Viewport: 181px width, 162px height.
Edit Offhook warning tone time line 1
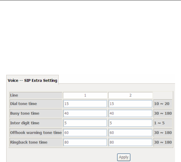click(85, 133)
